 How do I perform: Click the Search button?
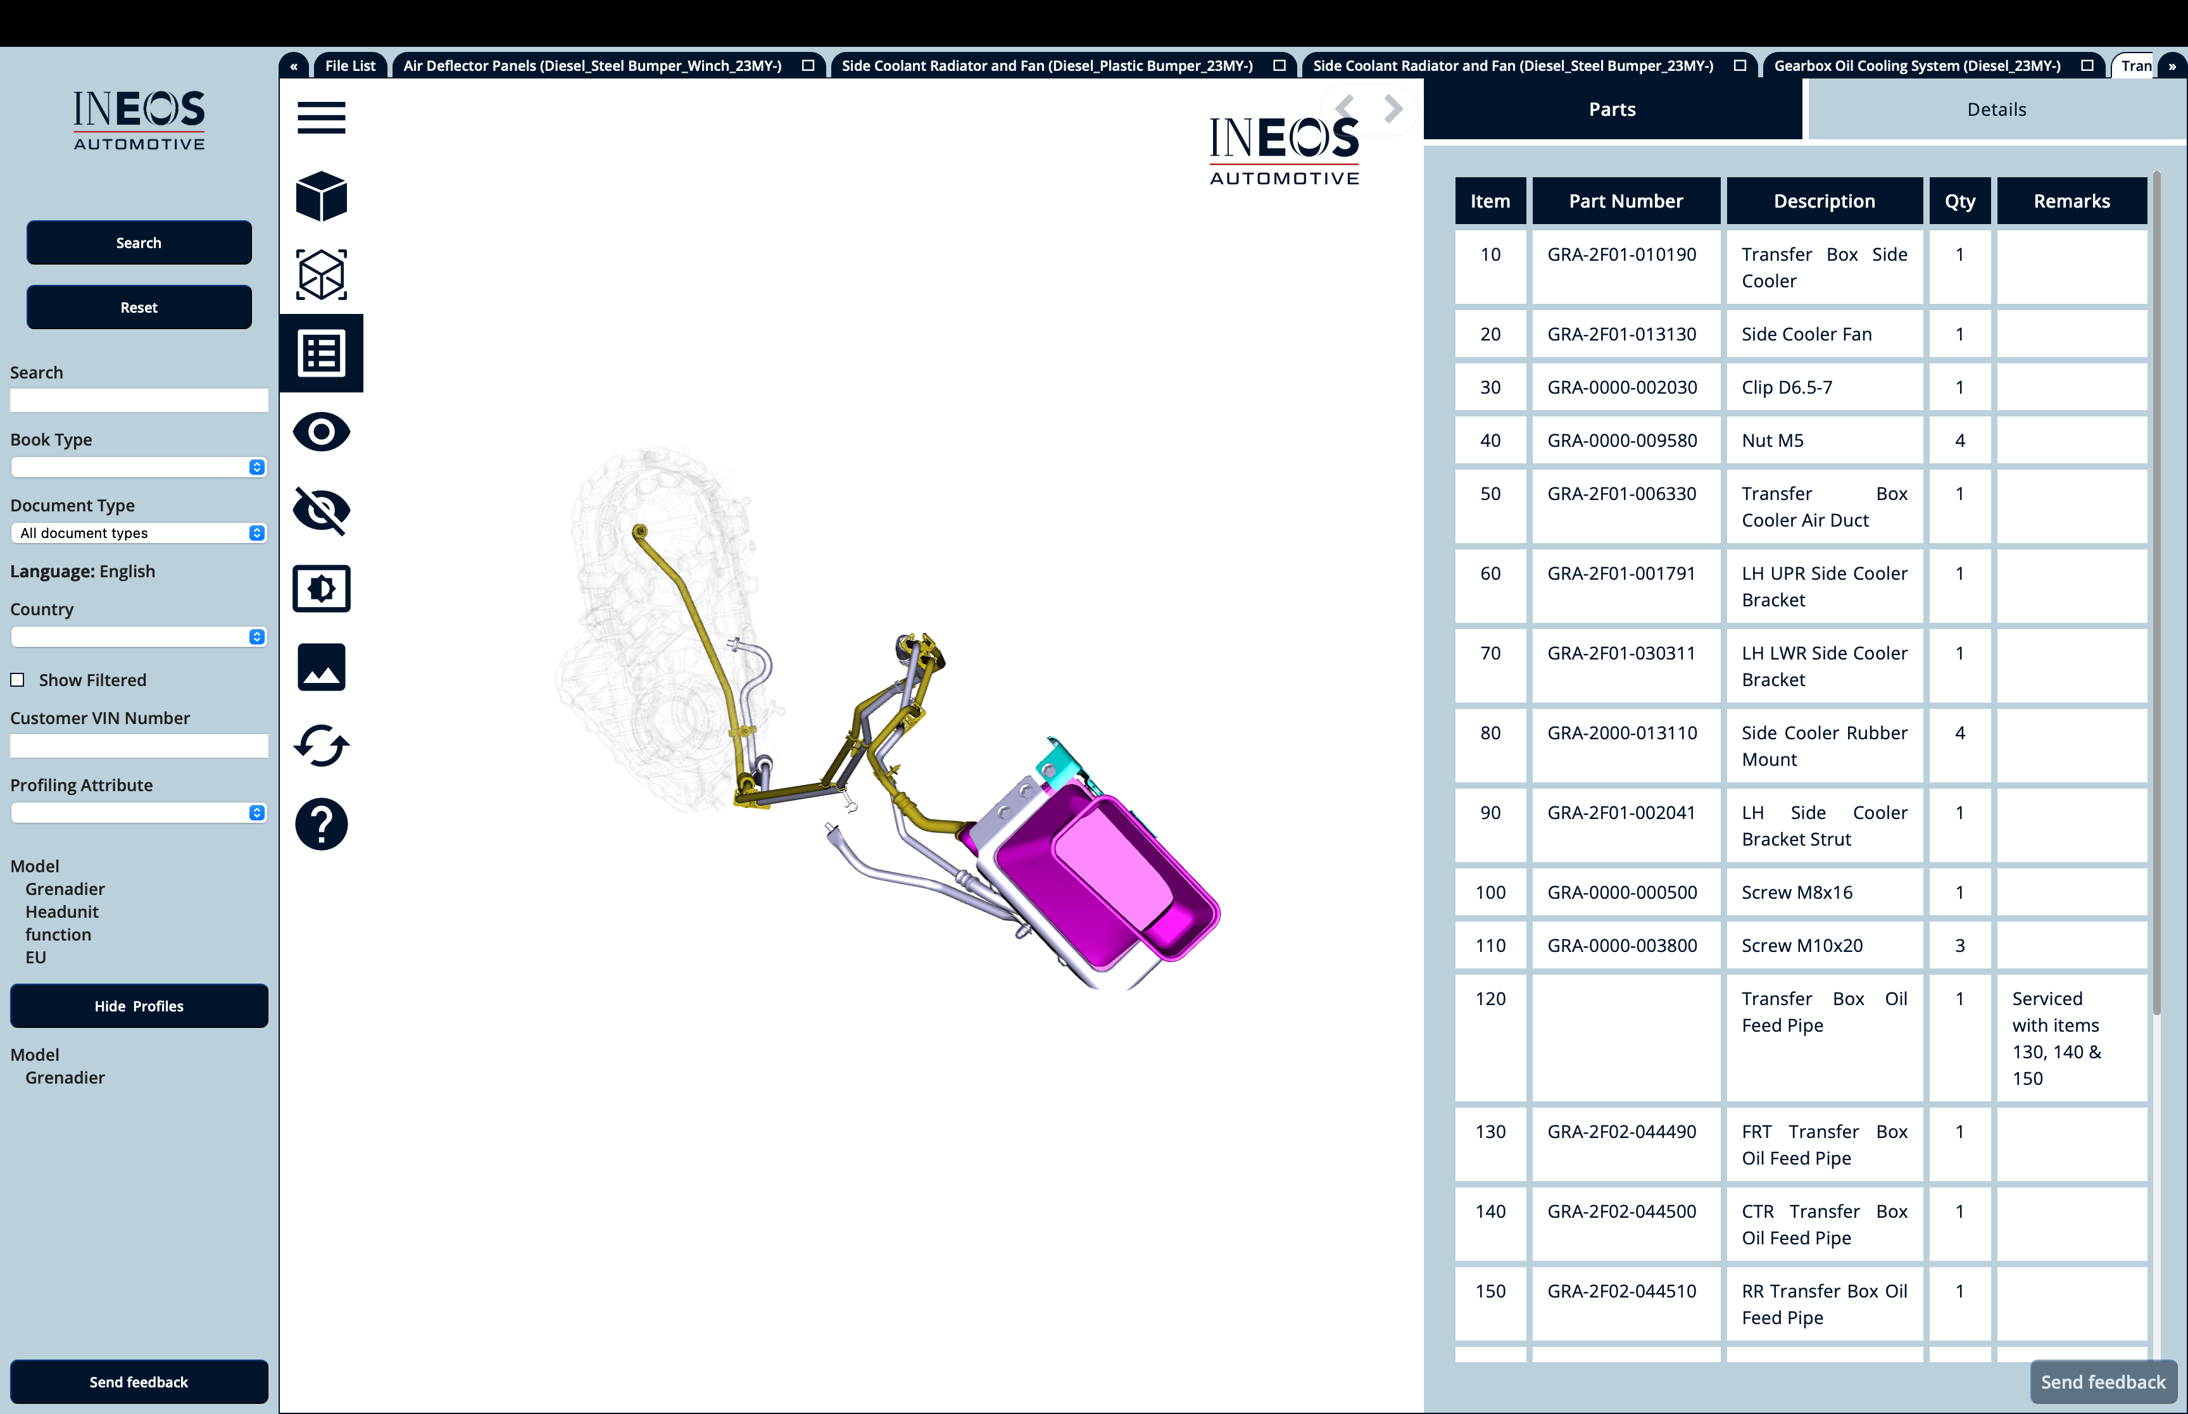[139, 242]
